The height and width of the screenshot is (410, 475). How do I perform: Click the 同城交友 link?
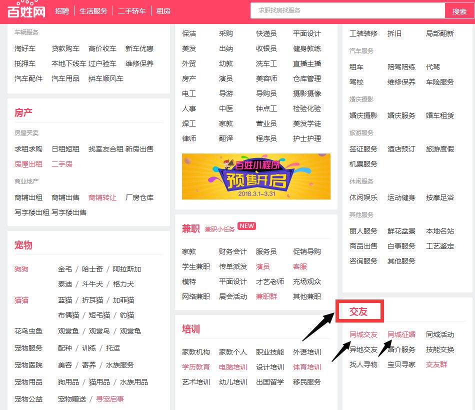point(363,334)
